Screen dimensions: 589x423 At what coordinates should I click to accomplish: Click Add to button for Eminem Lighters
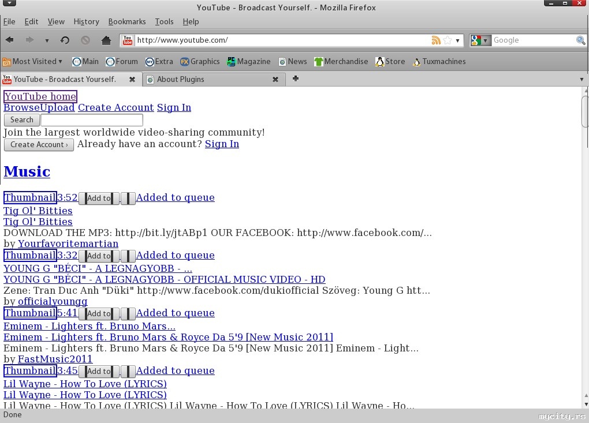pos(99,313)
